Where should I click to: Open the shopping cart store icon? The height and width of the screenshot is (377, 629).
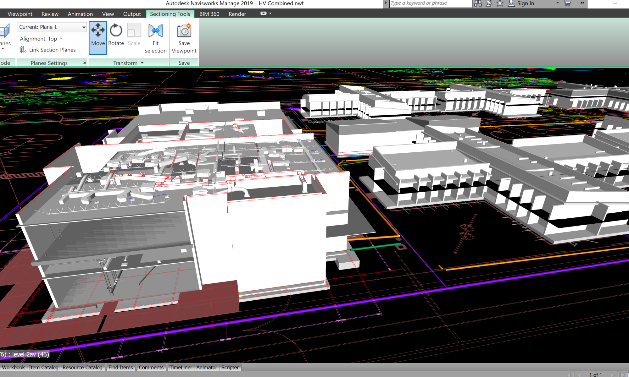567,3
